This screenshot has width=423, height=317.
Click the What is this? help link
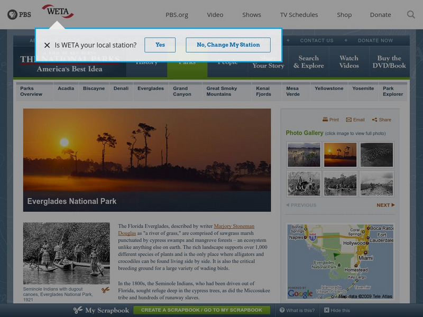tap(297, 310)
